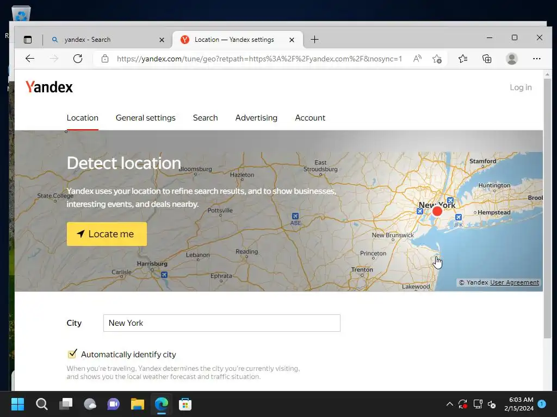Click the ABE airport map icon

295,216
